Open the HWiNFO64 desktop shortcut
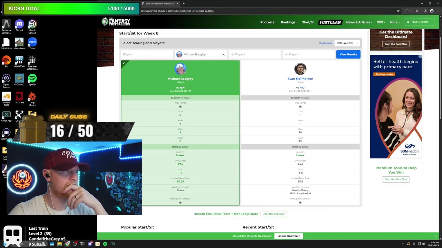 tap(19, 62)
